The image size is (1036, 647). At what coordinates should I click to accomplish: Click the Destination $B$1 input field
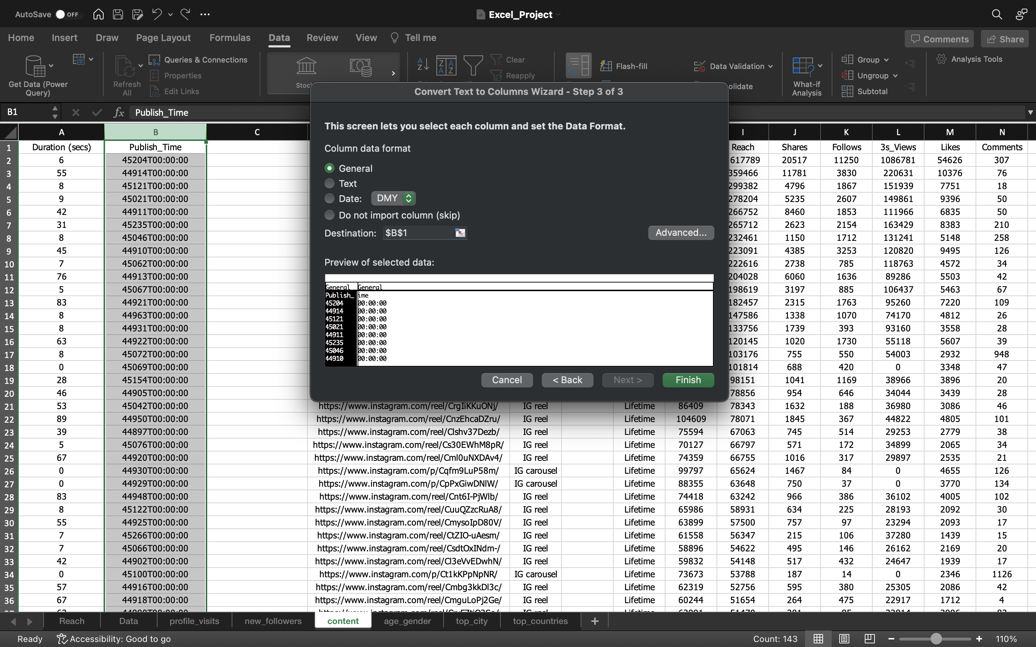pos(418,233)
